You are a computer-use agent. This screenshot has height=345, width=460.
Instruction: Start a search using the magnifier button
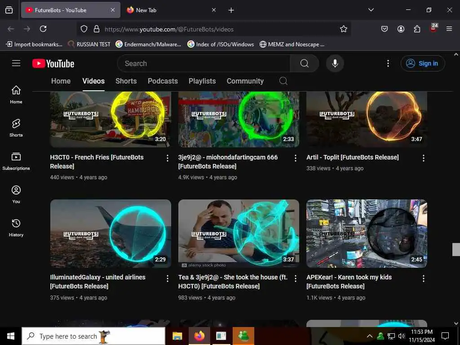tap(305, 63)
